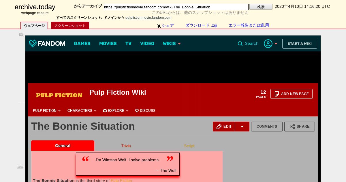Open the VIDEO menu
Viewport: 346px width, 182px height.
pos(147,44)
